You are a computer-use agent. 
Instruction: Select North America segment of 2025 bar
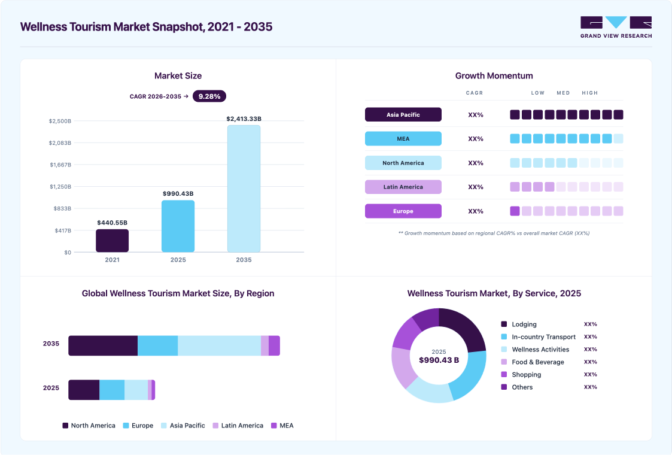click(x=84, y=390)
